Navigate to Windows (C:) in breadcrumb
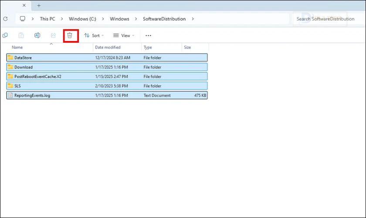Image resolution: width=366 pixels, height=218 pixels. pyautogui.click(x=82, y=19)
